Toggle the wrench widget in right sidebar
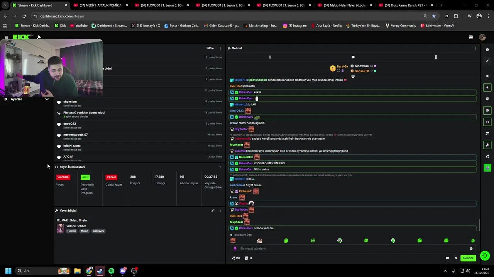494x277 pixels. [487, 145]
